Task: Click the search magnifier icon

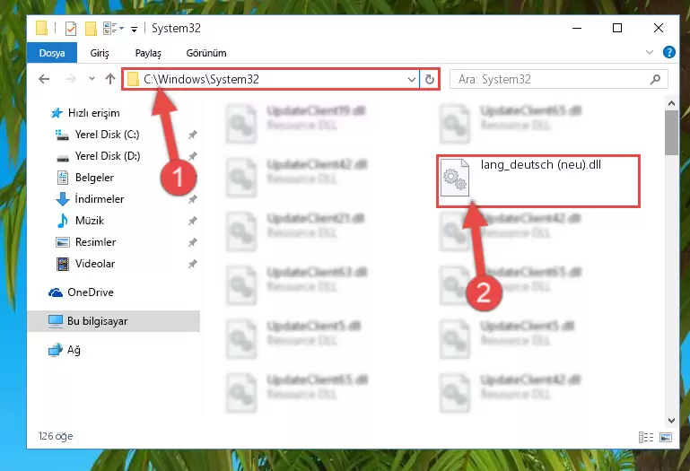Action: tap(655, 79)
